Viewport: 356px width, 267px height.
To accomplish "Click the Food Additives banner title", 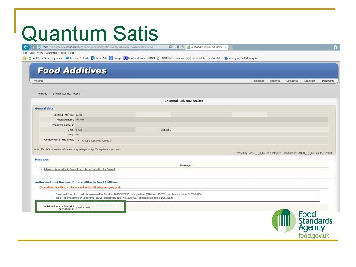I will (x=72, y=71).
